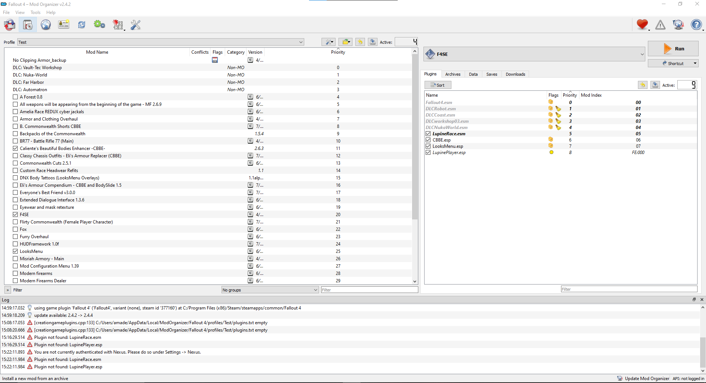706x383 pixels.
Task: Click the Update globe-monitor icon
Action: click(678, 25)
